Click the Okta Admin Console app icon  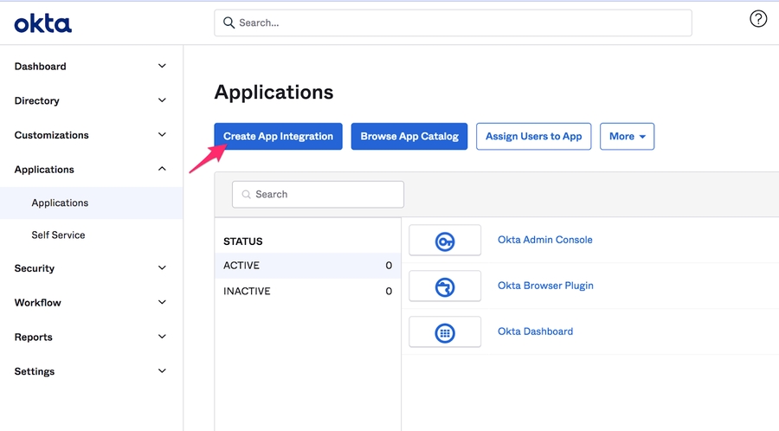point(445,241)
